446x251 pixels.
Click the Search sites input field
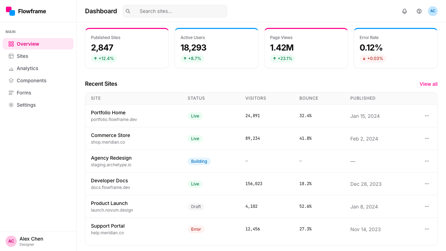175,11
